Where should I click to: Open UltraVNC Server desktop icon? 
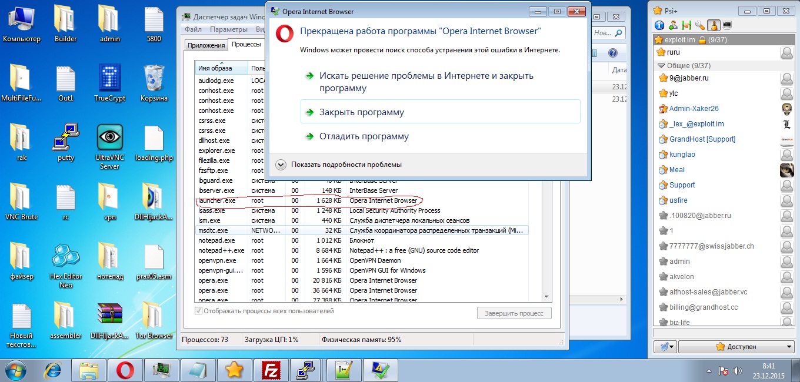tap(110, 147)
